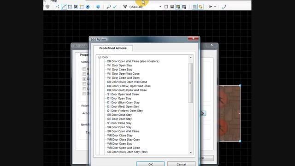Image resolution: width=295 pixels, height=166 pixels.
Task: Select 'D1 Door (Blue) Open Stay'
Action: click(123, 102)
